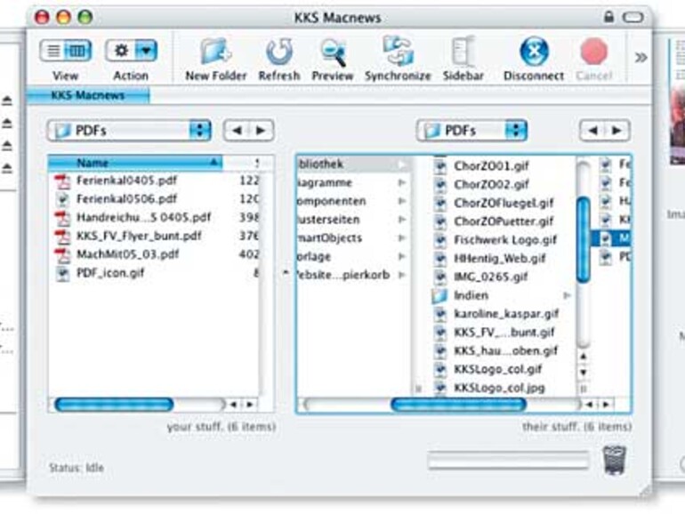Select MachMit05_03.pdf file icon
685x514 pixels.
coord(62,254)
